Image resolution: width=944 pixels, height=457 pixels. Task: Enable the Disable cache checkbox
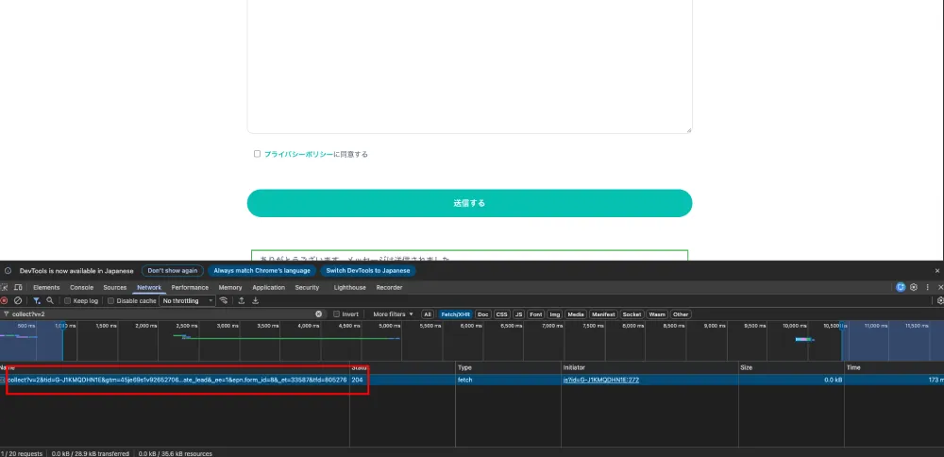pos(110,300)
